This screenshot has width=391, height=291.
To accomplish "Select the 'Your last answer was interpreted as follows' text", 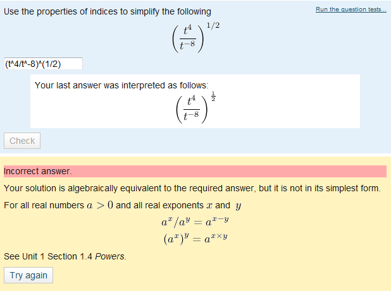I will coord(121,85).
